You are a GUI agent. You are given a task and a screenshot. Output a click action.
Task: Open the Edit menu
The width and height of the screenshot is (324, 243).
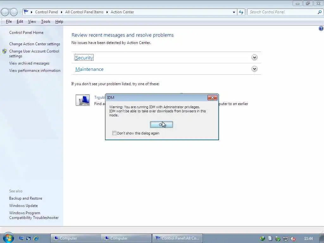coord(20,22)
